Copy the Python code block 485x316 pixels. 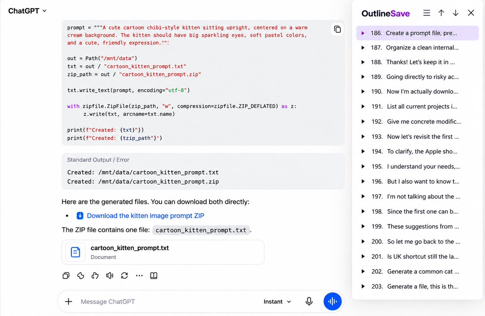337,30
